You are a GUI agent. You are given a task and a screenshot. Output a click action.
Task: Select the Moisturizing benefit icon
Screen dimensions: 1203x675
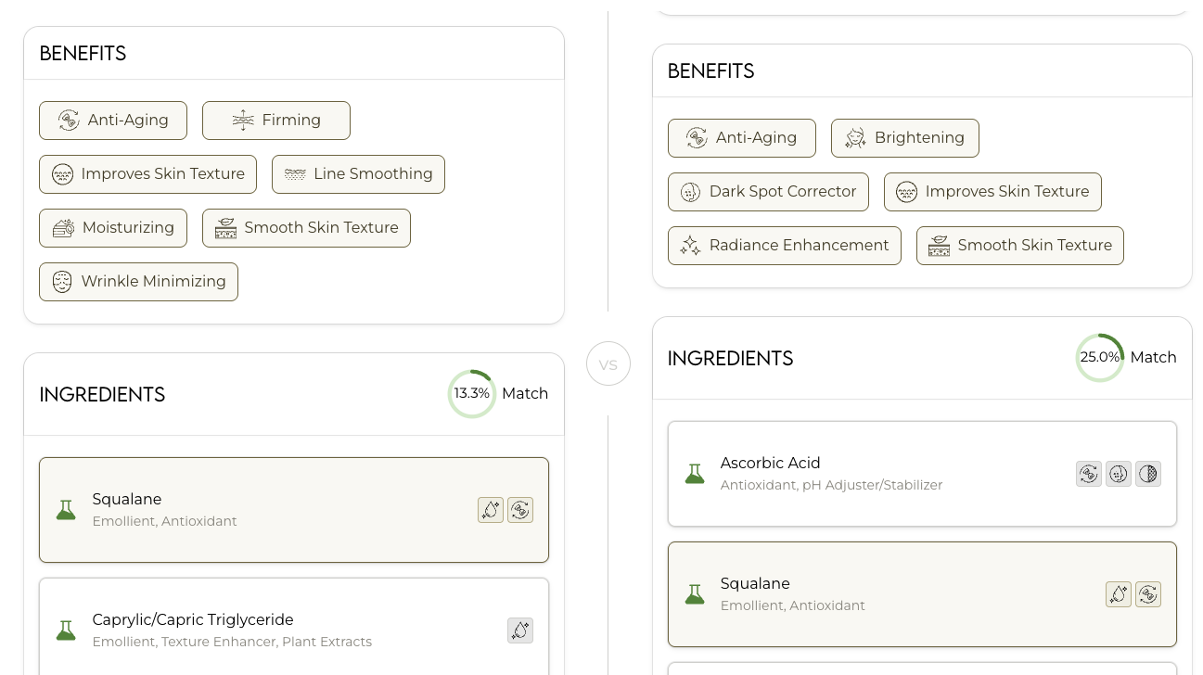(63, 228)
